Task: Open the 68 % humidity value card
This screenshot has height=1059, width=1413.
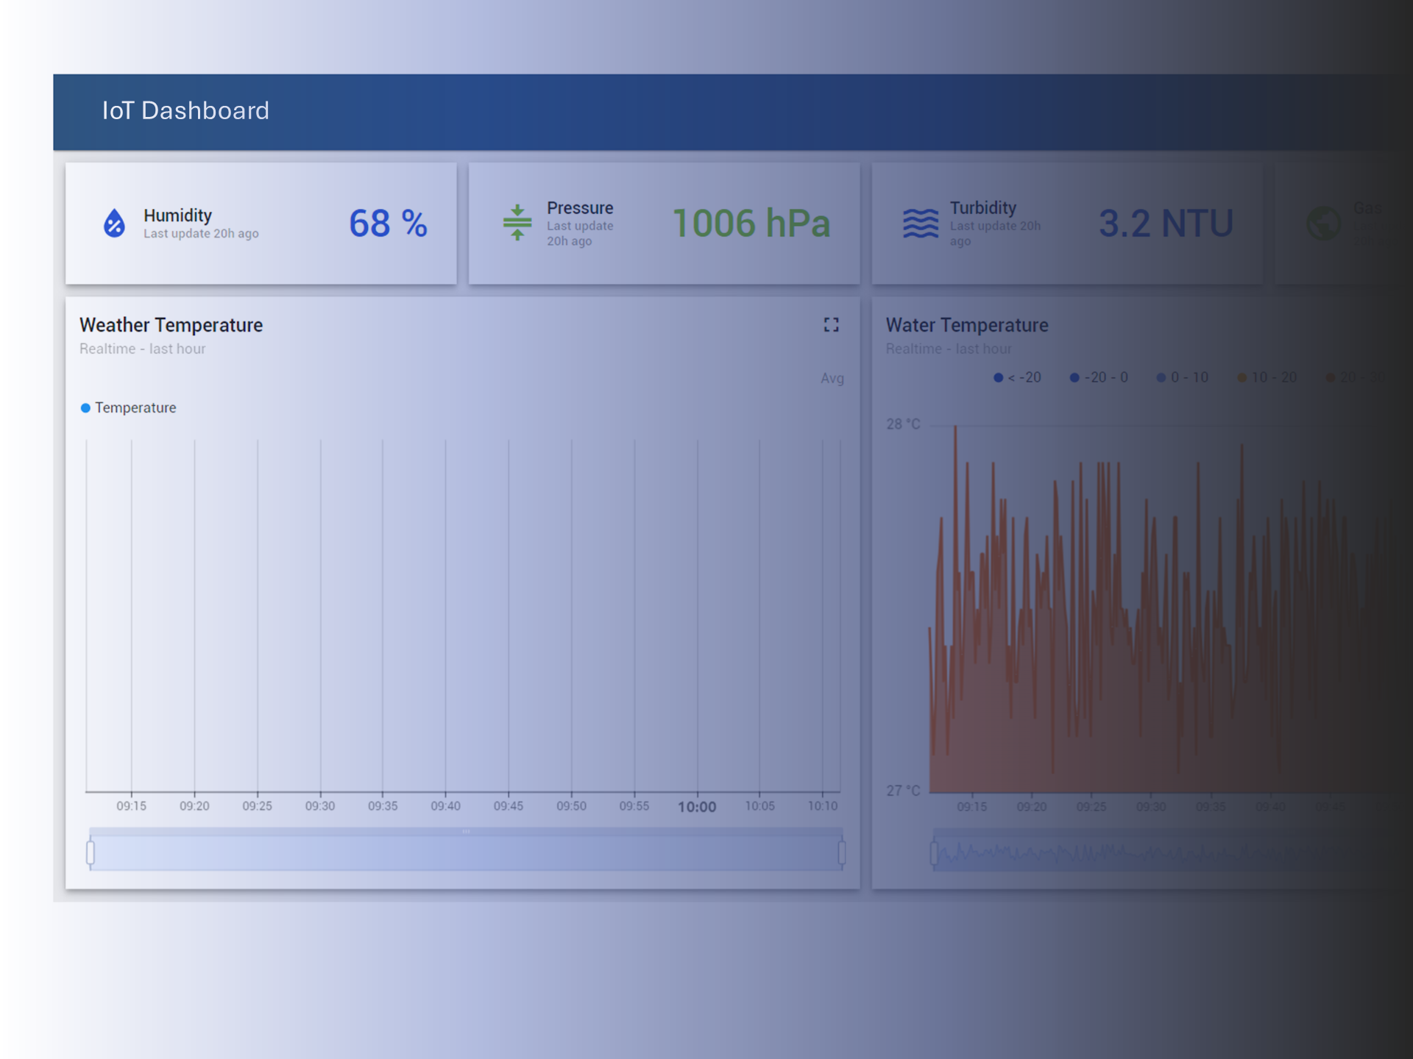Action: pos(388,224)
